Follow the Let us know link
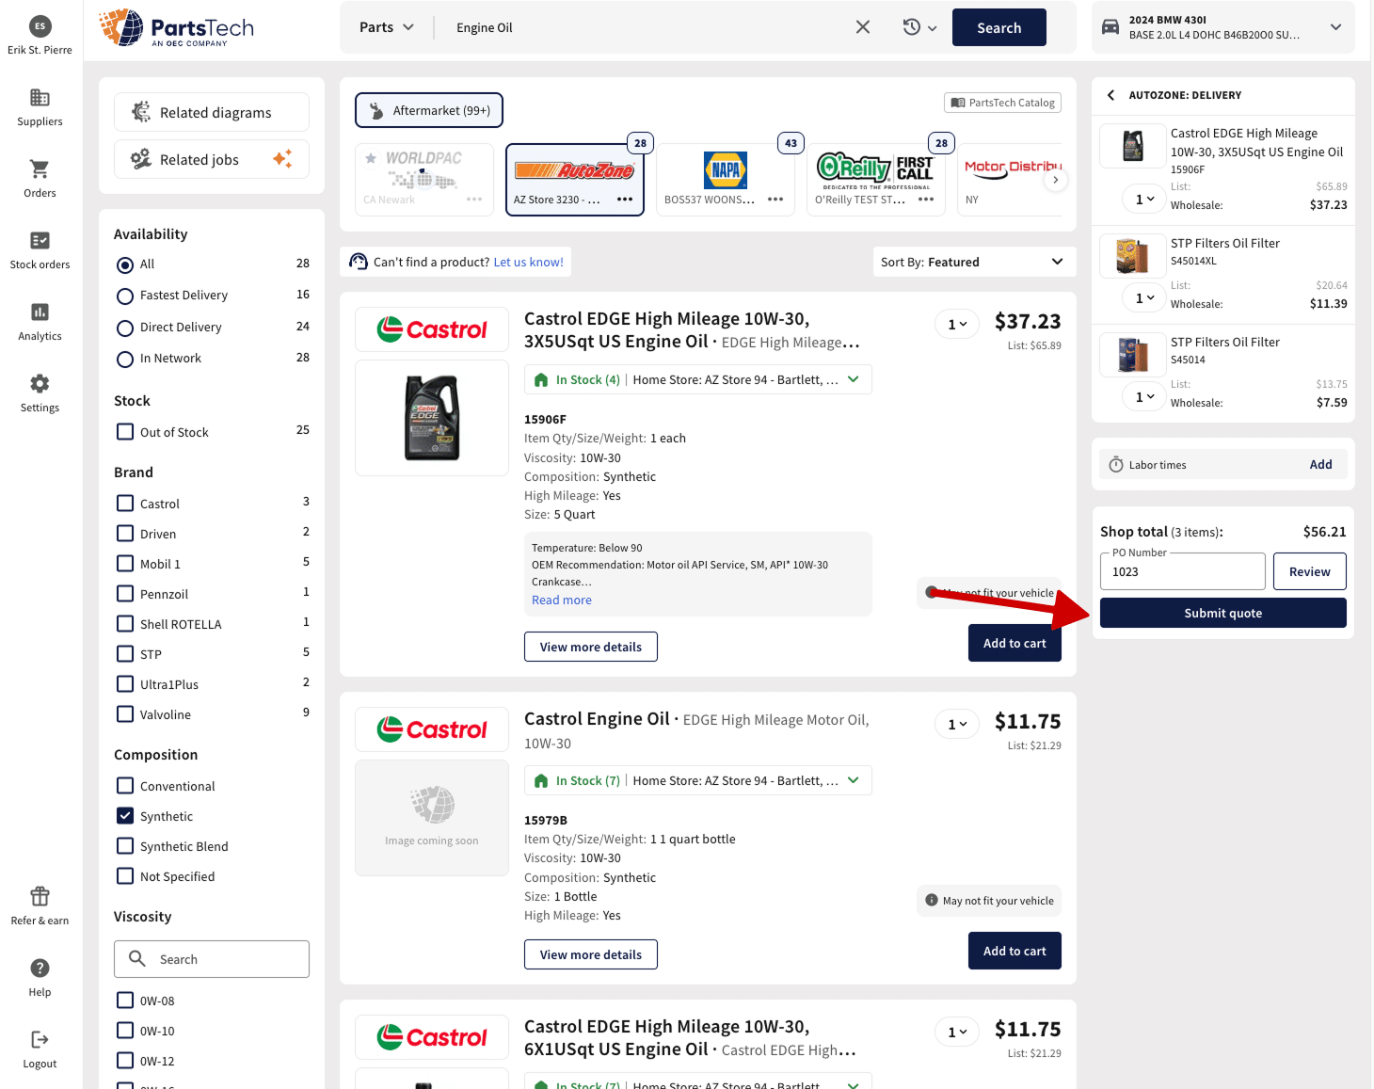The width and height of the screenshot is (1374, 1089). point(528,262)
